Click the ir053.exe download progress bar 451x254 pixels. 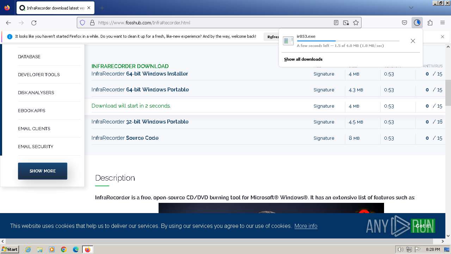click(348, 41)
